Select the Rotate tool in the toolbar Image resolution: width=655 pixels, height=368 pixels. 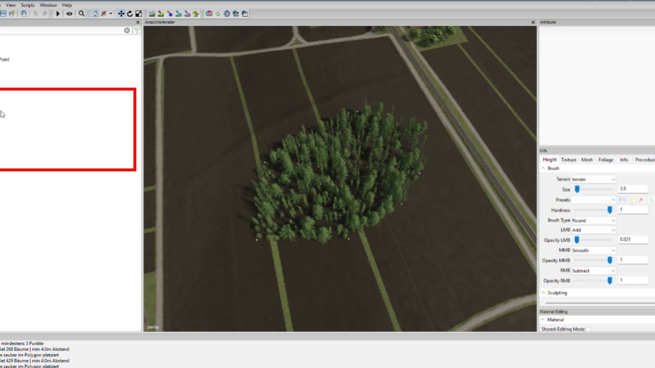(129, 14)
